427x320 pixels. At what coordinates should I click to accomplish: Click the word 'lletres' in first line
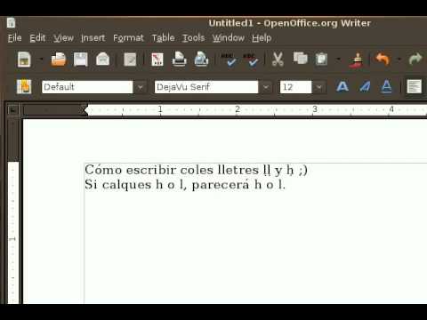[x=238, y=170]
